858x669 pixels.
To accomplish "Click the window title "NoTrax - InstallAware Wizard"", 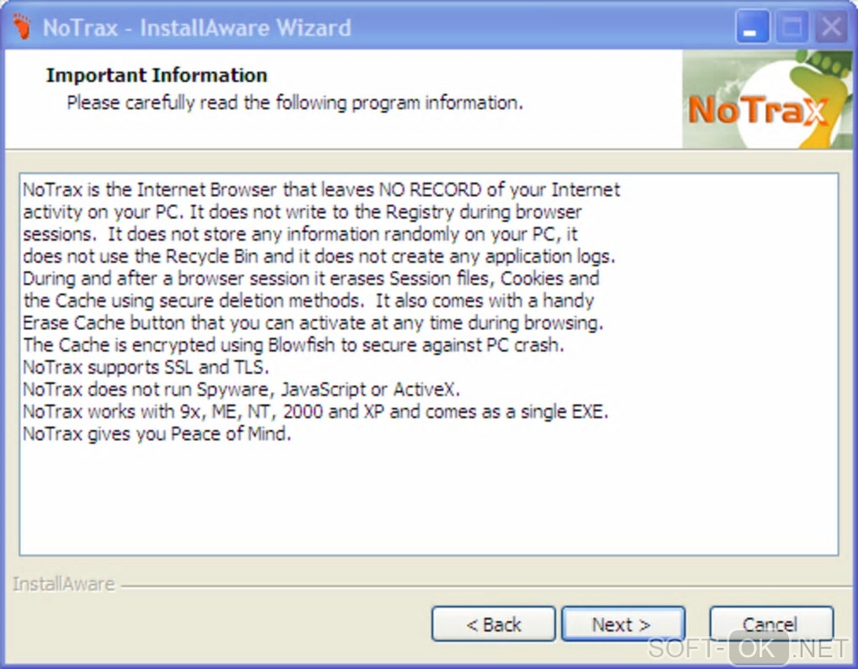I will click(197, 28).
